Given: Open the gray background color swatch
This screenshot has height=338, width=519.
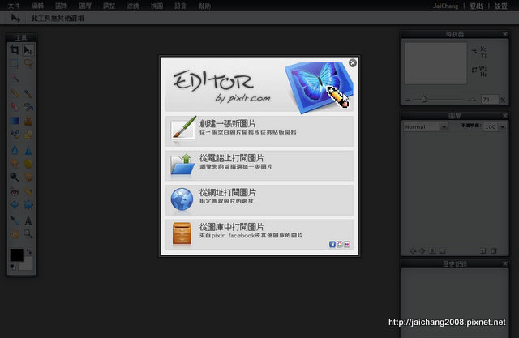Looking at the screenshot, I should coord(28,265).
